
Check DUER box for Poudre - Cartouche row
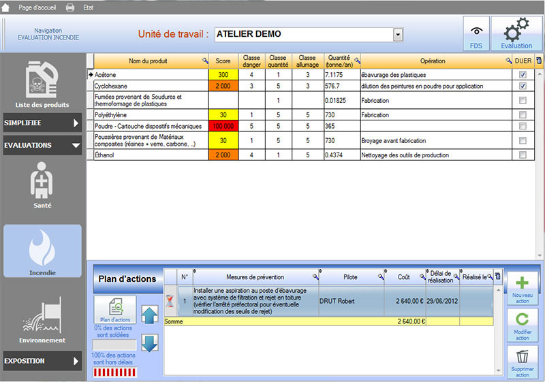pyautogui.click(x=523, y=126)
